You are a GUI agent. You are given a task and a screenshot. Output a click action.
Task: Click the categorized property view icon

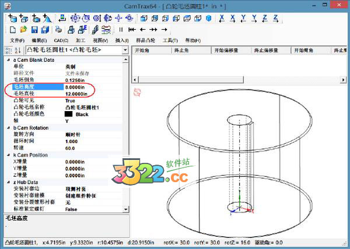9,50
